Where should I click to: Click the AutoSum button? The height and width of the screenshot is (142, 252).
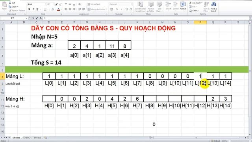click(196, 3)
